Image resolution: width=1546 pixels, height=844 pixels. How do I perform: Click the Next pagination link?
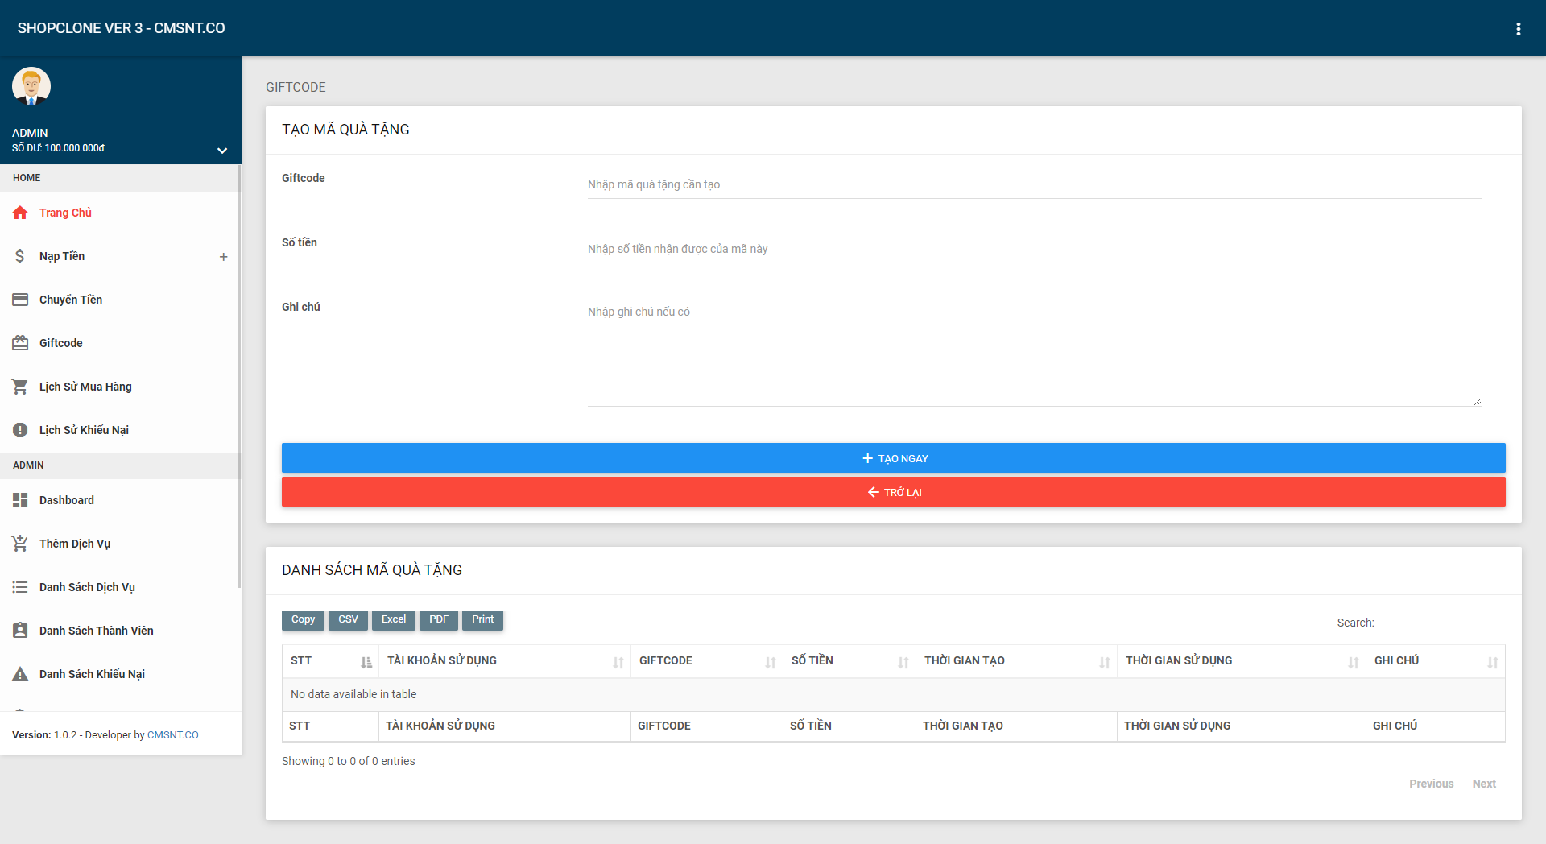coord(1484,784)
